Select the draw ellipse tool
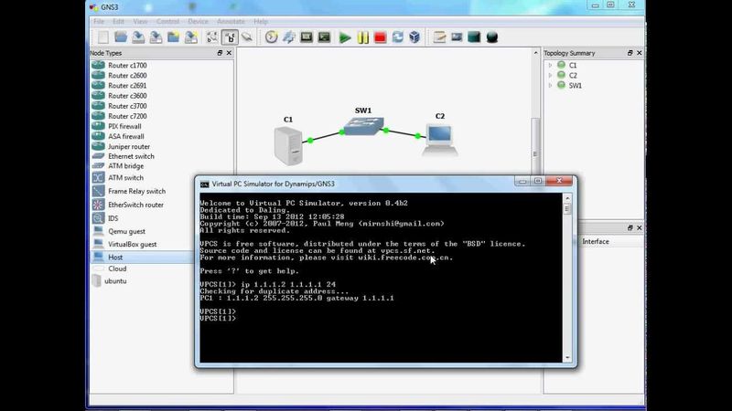The image size is (732, 411). tap(491, 37)
